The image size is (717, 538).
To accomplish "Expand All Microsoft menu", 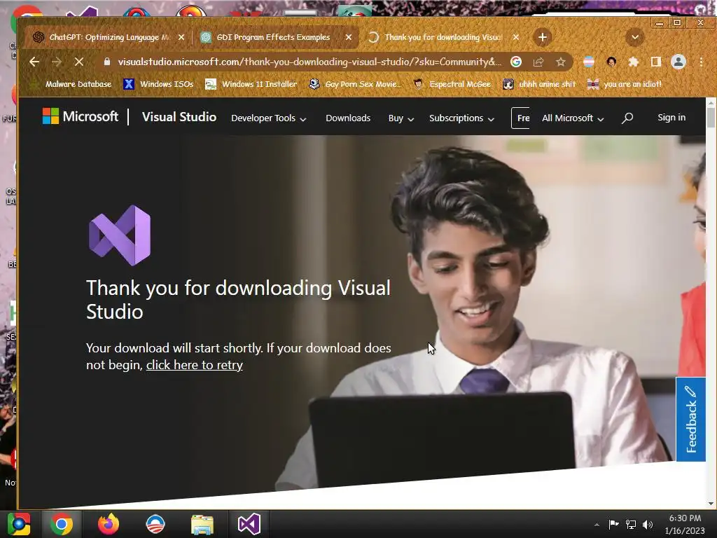I will pyautogui.click(x=573, y=118).
